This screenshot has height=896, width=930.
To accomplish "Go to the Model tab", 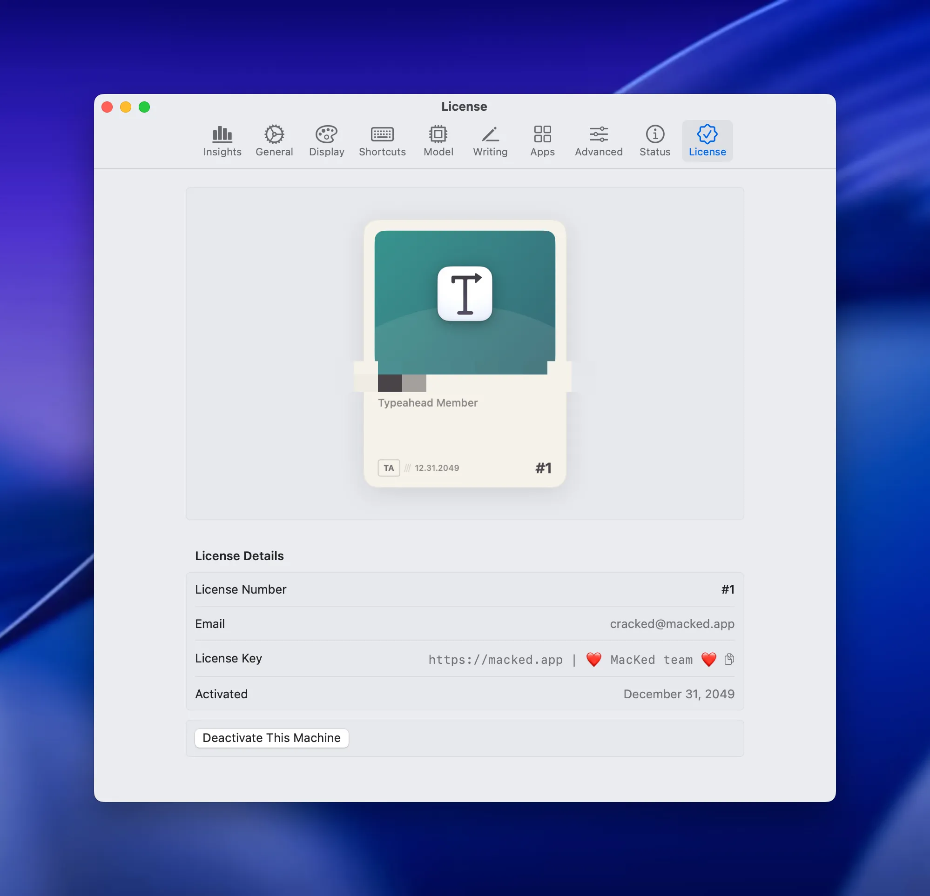I will 438,141.
